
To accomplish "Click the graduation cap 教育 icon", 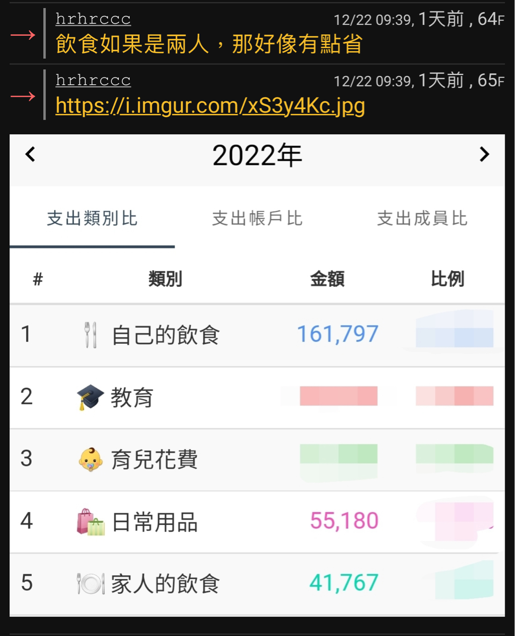I will pyautogui.click(x=90, y=397).
